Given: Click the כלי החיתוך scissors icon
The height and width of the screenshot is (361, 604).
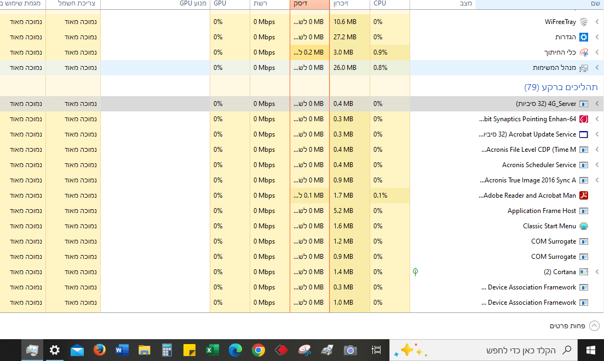Looking at the screenshot, I should [x=584, y=52].
